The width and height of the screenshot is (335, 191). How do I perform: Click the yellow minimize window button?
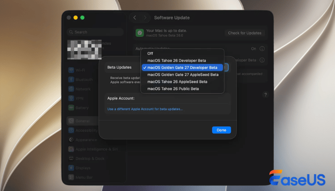76,18
